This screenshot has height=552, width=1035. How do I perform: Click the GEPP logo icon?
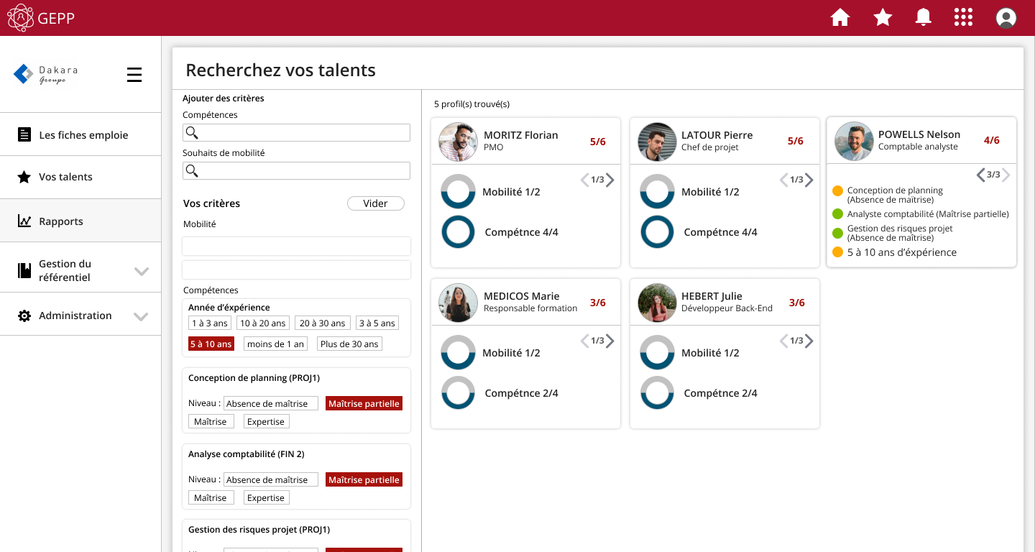20,18
